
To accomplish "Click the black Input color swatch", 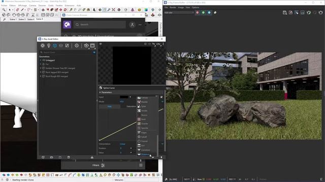I will pos(124,97).
